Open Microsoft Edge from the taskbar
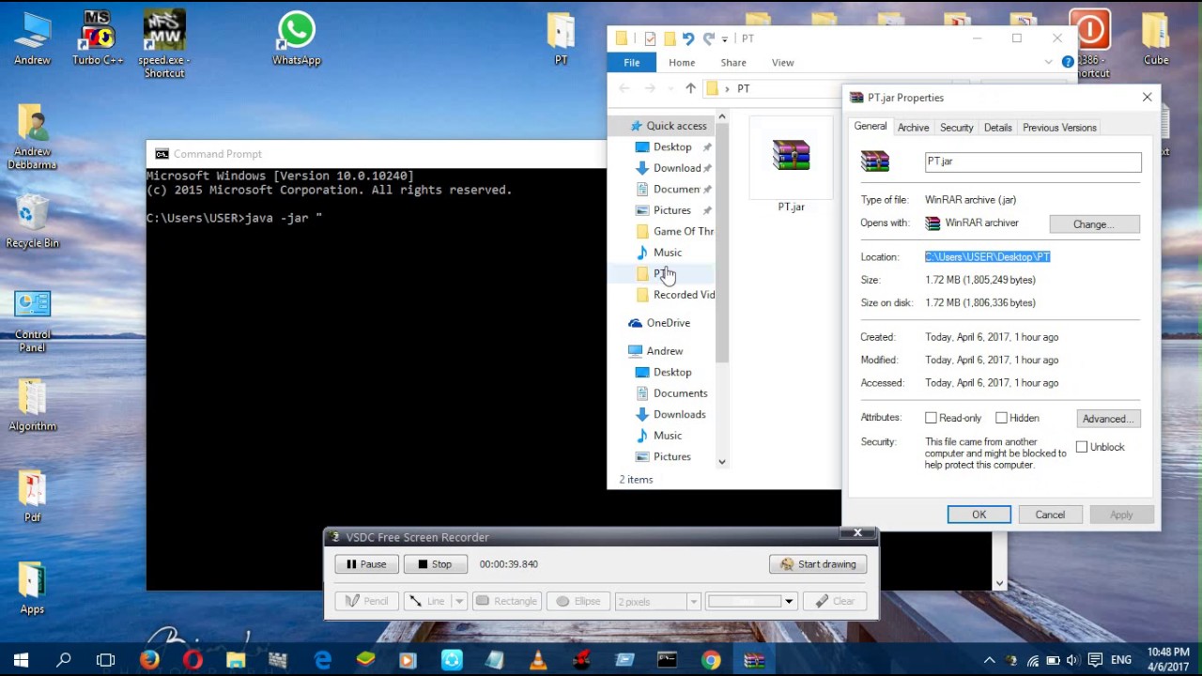 [322, 660]
